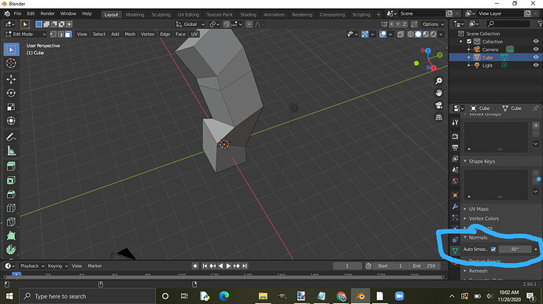
Task: Open the Render menu
Action: pyautogui.click(x=47, y=13)
